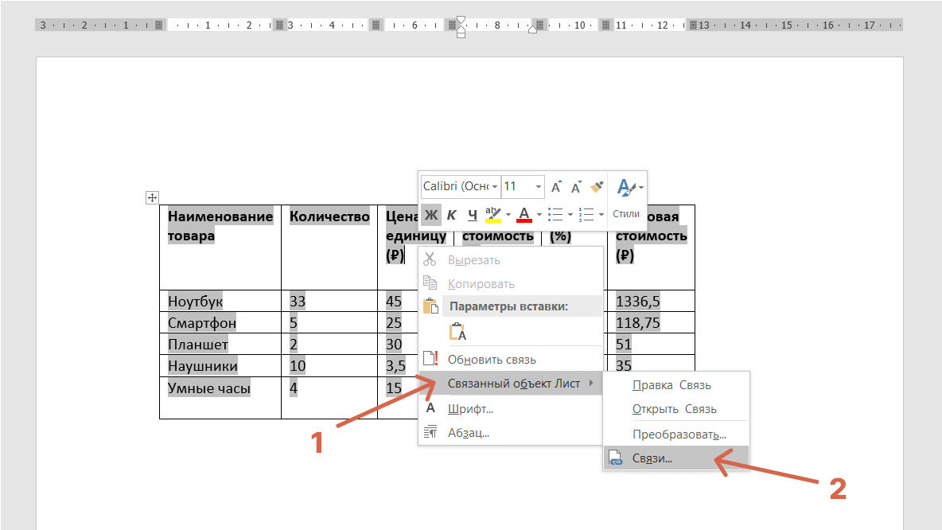Click Открыть Связь submenu entry
The width and height of the screenshot is (942, 530).
click(x=675, y=409)
